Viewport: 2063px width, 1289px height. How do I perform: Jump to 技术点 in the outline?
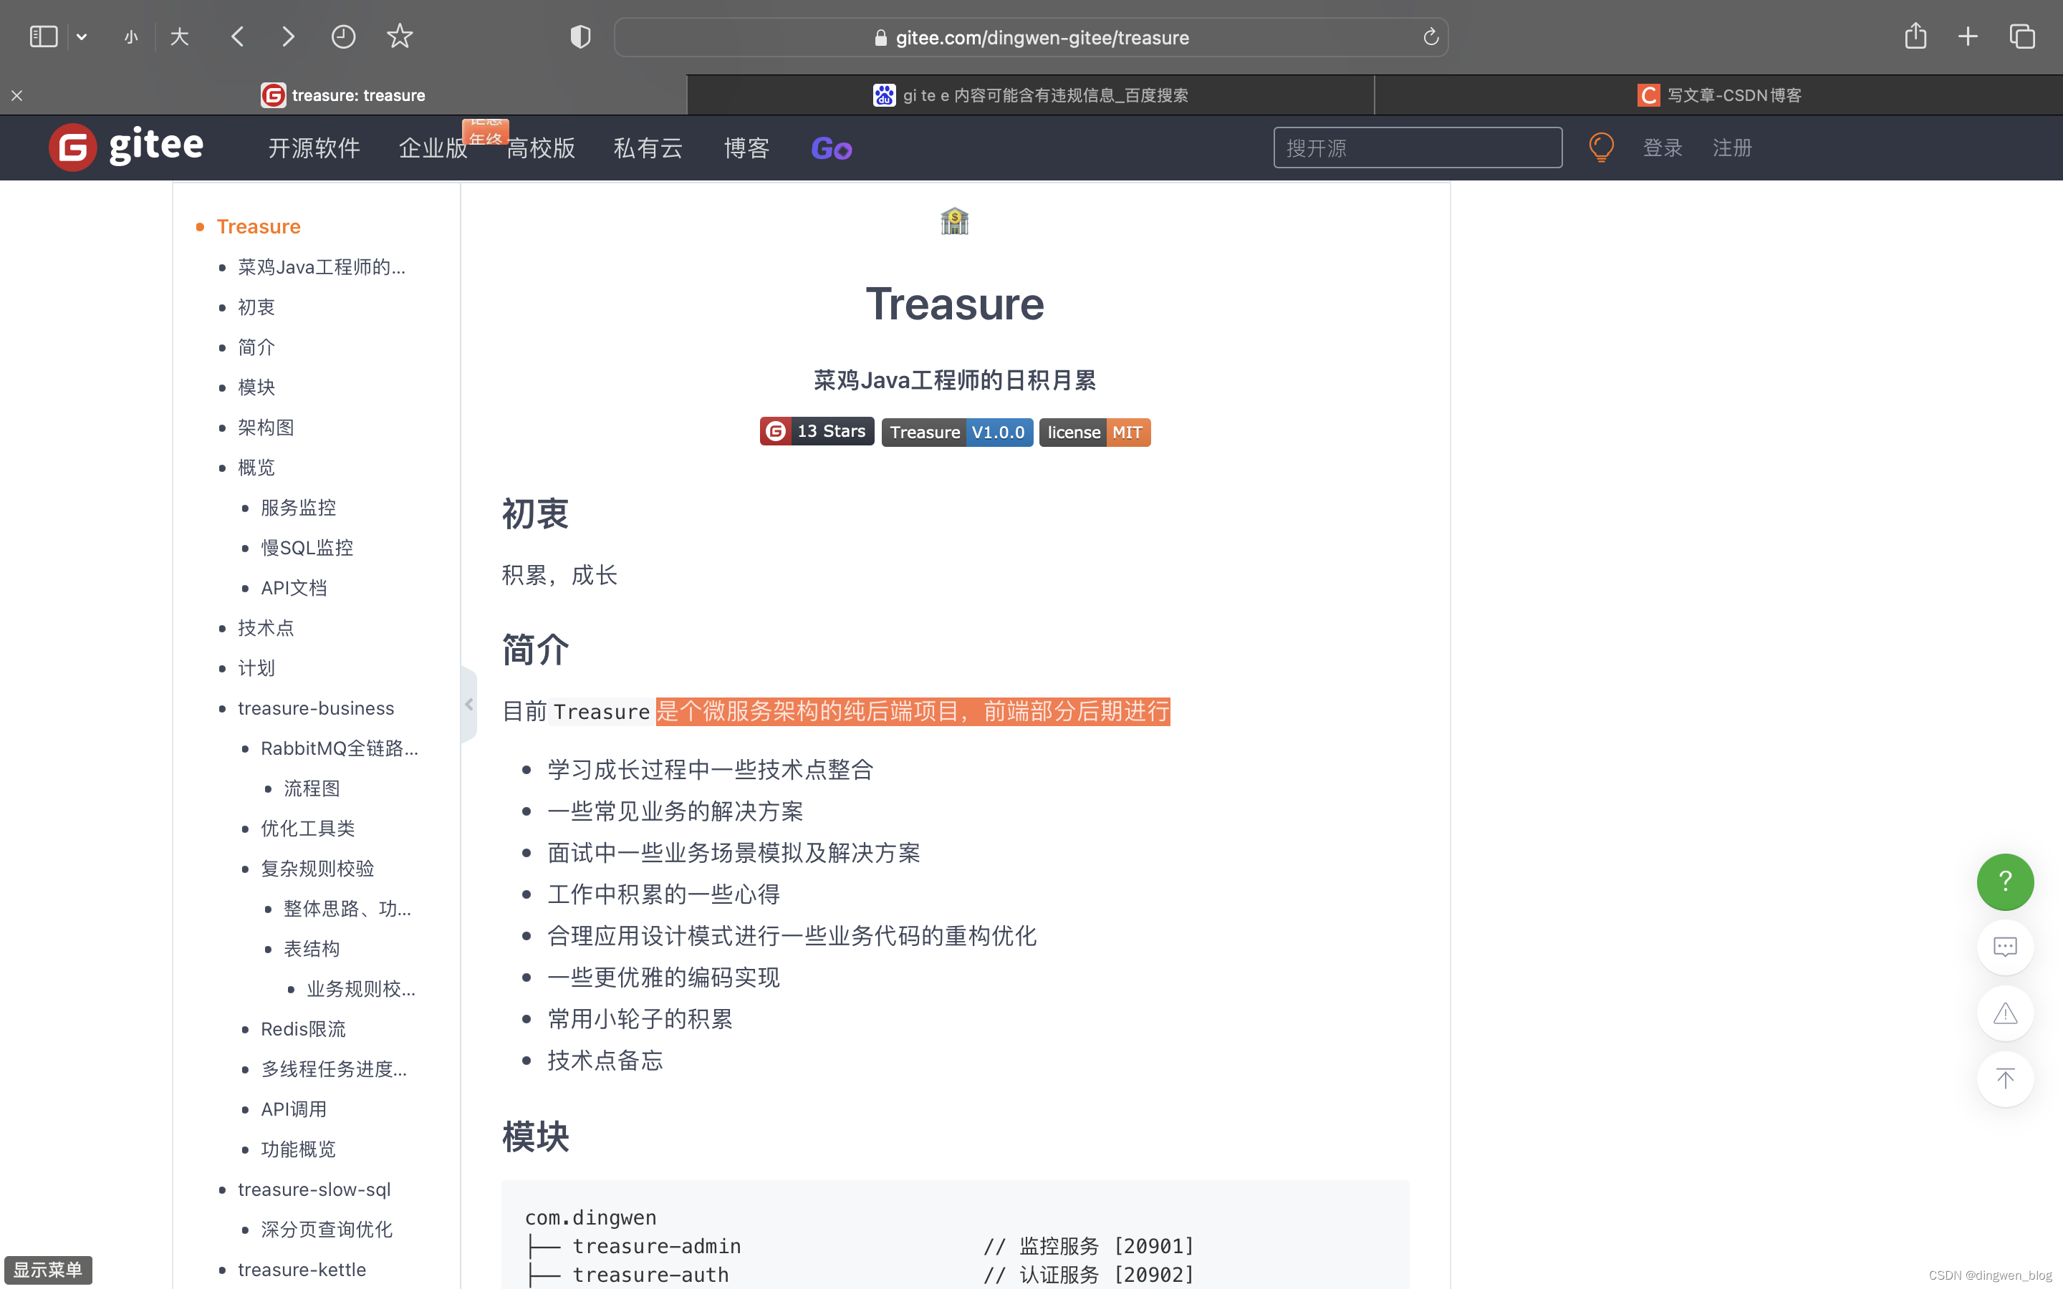click(x=265, y=627)
